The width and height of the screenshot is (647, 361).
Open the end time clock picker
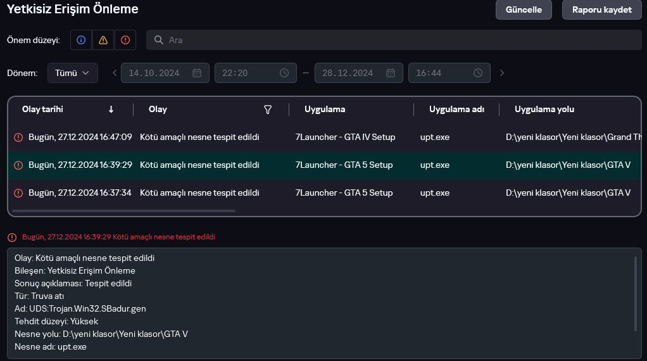point(478,73)
